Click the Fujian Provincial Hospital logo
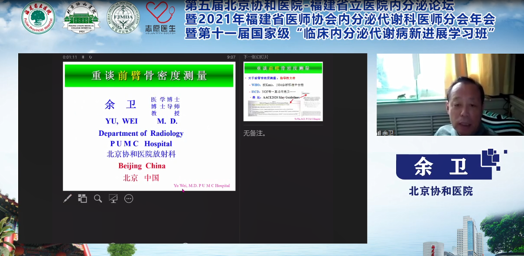Screen dimensions: 524x256 [x=38, y=18]
